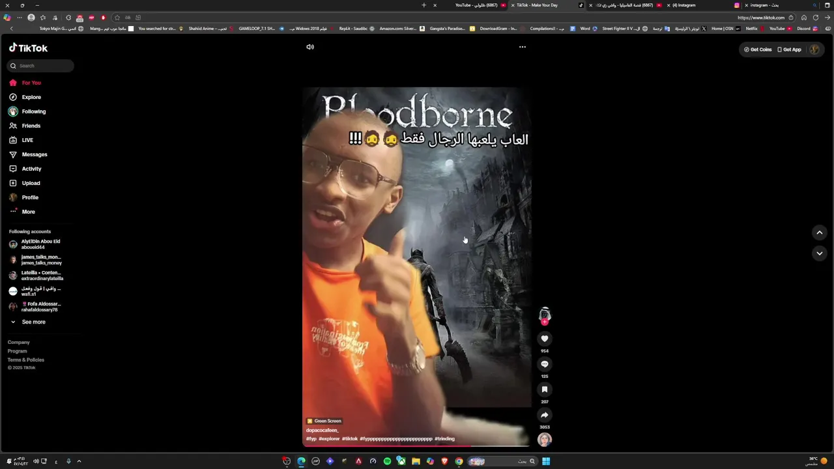Open a new browser tab

tap(424, 5)
